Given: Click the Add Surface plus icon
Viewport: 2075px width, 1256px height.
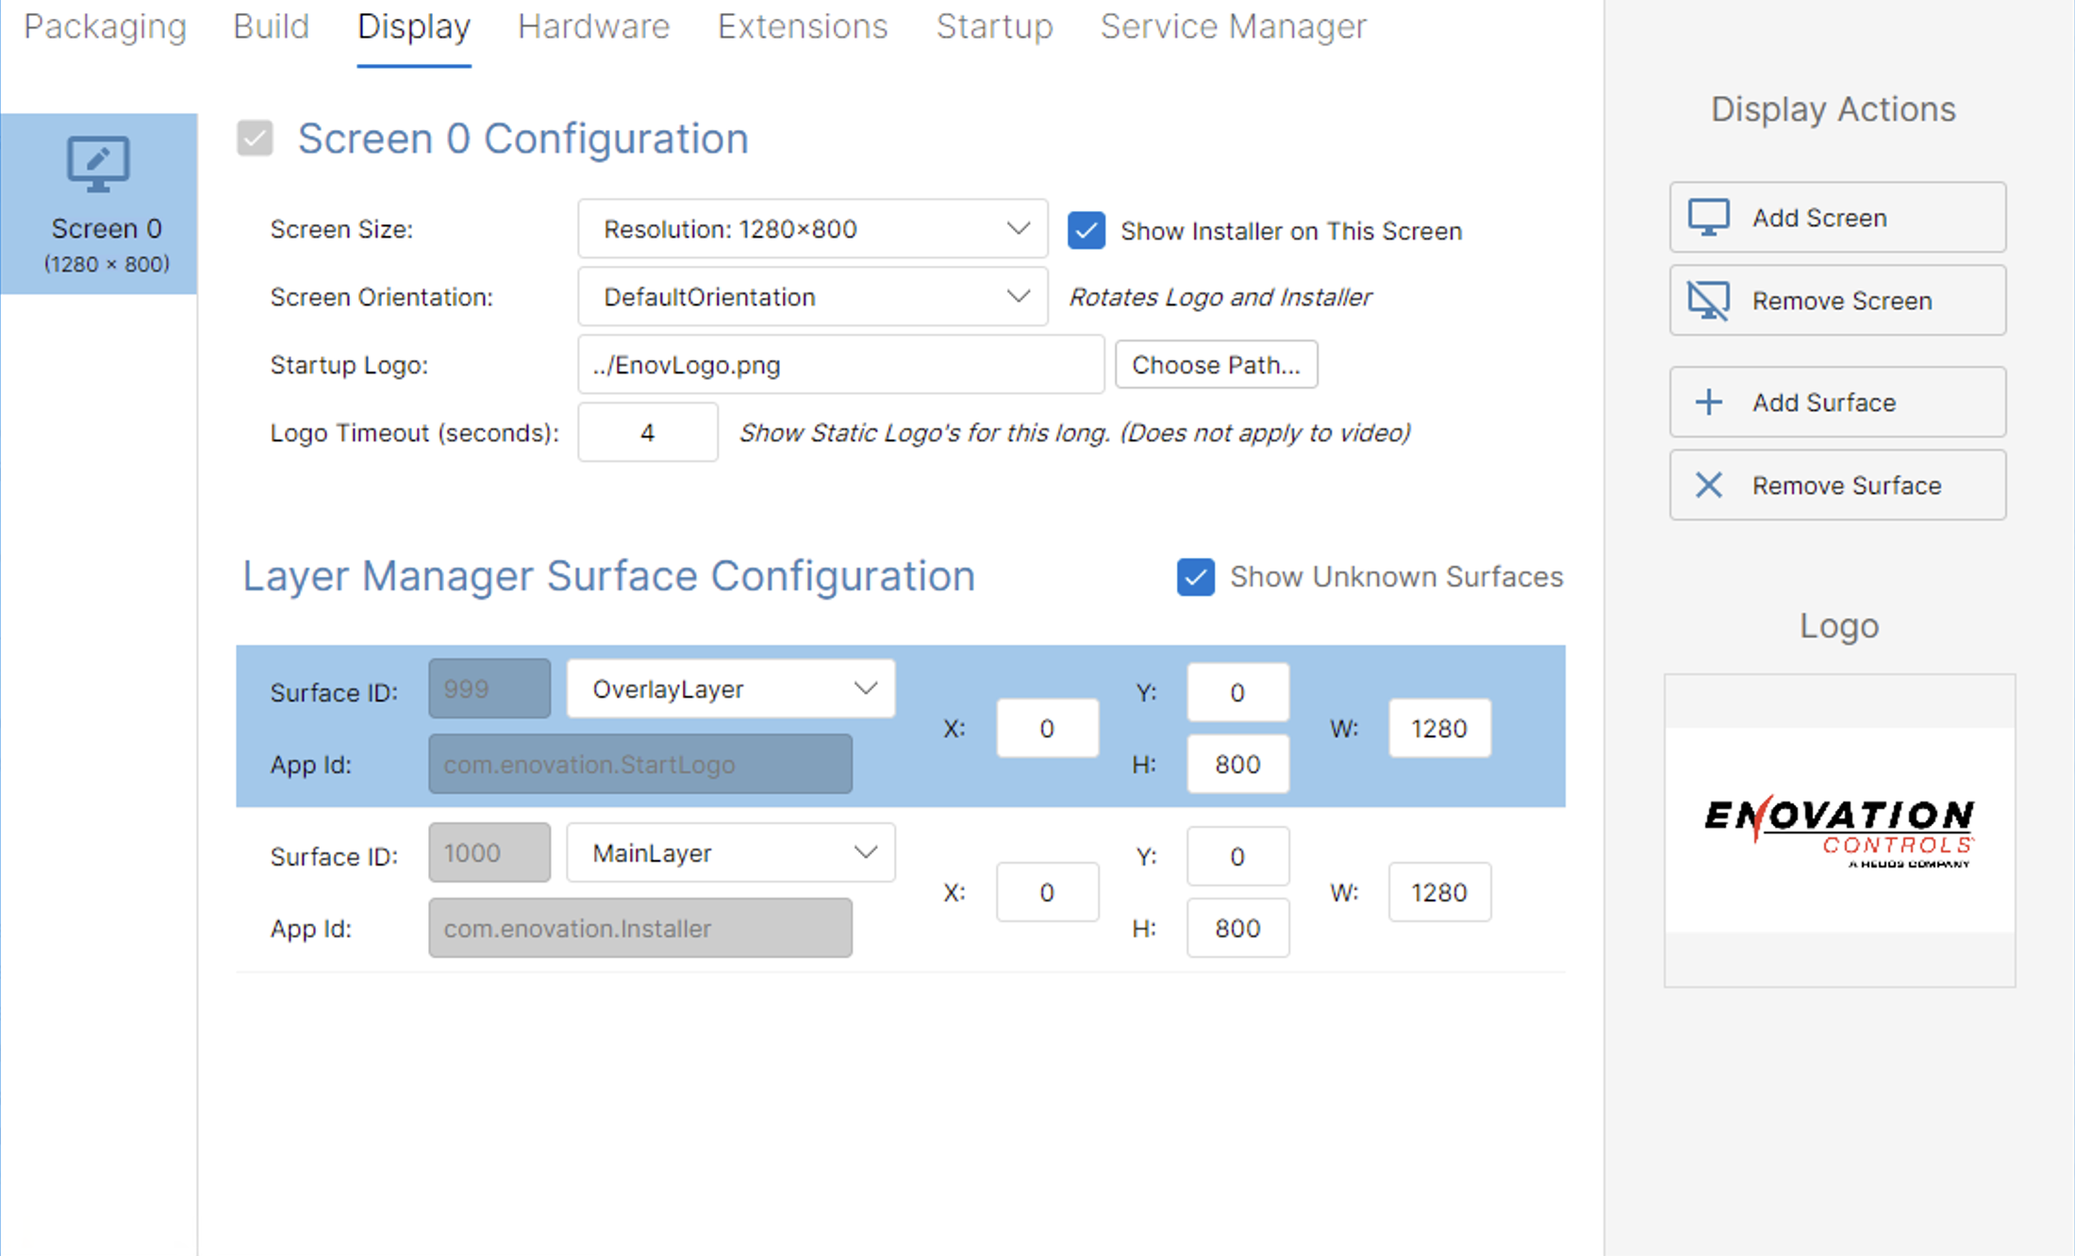Looking at the screenshot, I should coord(1708,403).
